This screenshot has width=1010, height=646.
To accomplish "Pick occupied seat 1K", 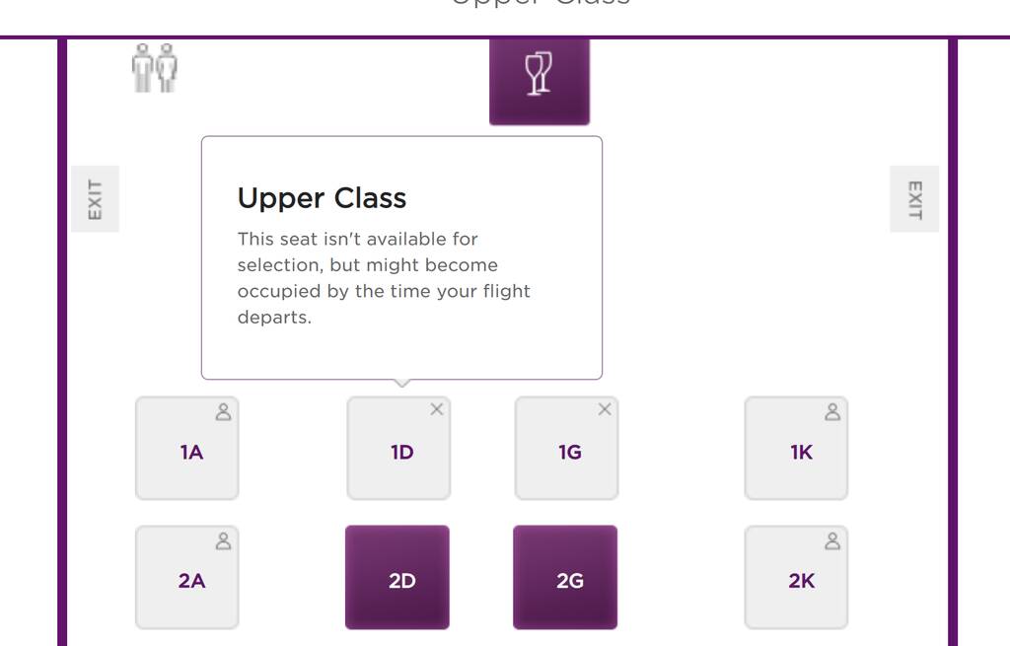I will coord(796,449).
